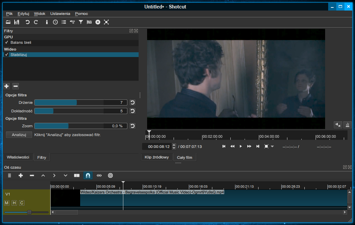Toggle player zoom fit button
Viewport: 355px width, 225px height.
coord(266,146)
